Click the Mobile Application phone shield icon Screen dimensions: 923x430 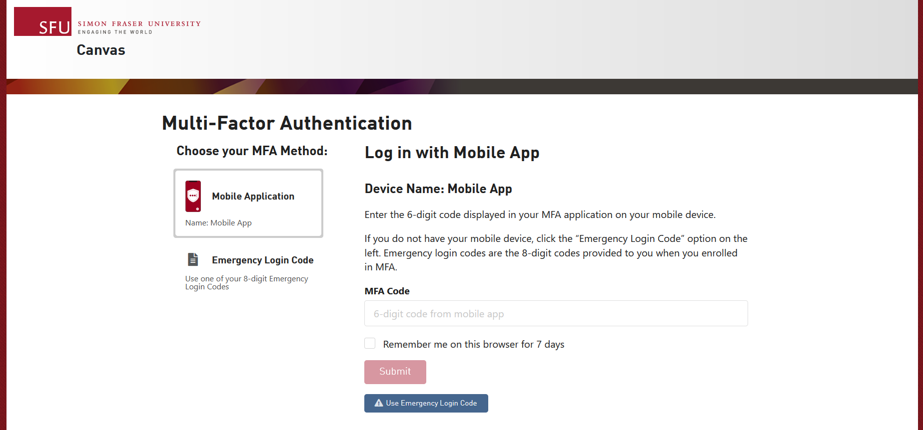click(193, 196)
